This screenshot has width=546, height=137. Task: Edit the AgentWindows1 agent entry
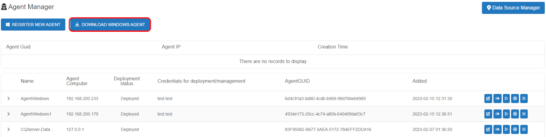488,114
